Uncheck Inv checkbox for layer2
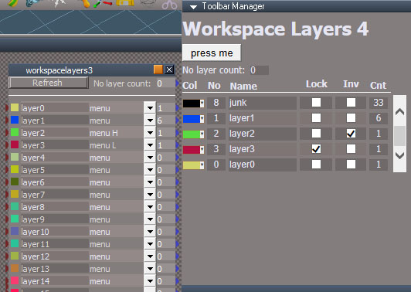 [x=351, y=134]
